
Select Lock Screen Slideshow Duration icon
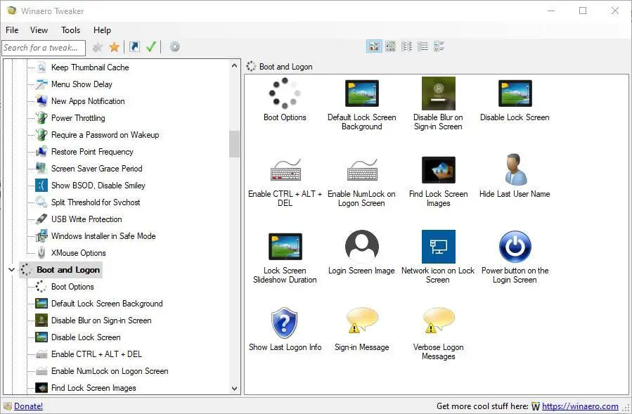pyautogui.click(x=285, y=247)
